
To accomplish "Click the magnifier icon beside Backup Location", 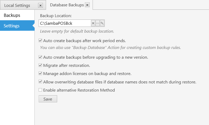I will click(102, 23).
